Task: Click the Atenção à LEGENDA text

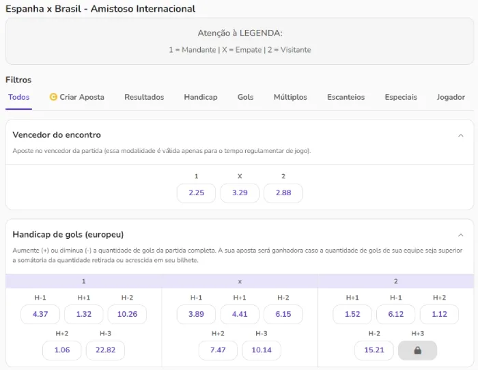Action: (x=240, y=33)
